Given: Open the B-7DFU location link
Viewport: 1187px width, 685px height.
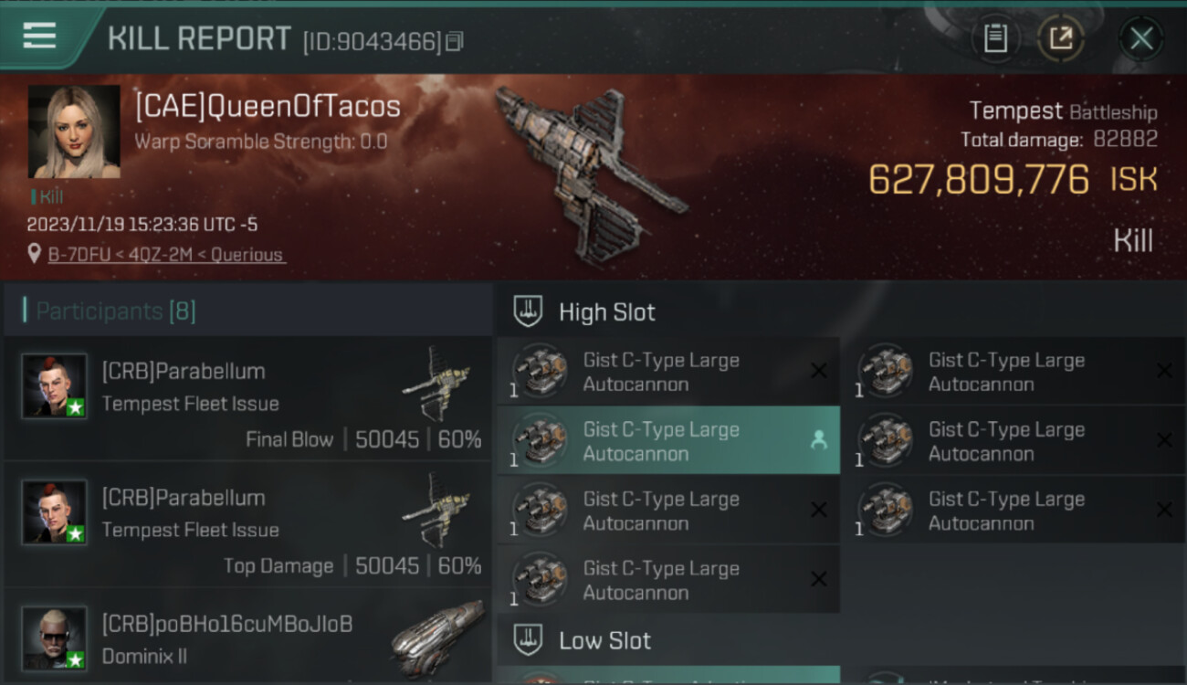Looking at the screenshot, I should 166,255.
